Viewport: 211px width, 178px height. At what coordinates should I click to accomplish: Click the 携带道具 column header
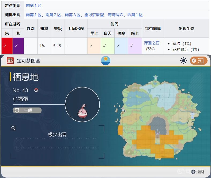[153, 28]
